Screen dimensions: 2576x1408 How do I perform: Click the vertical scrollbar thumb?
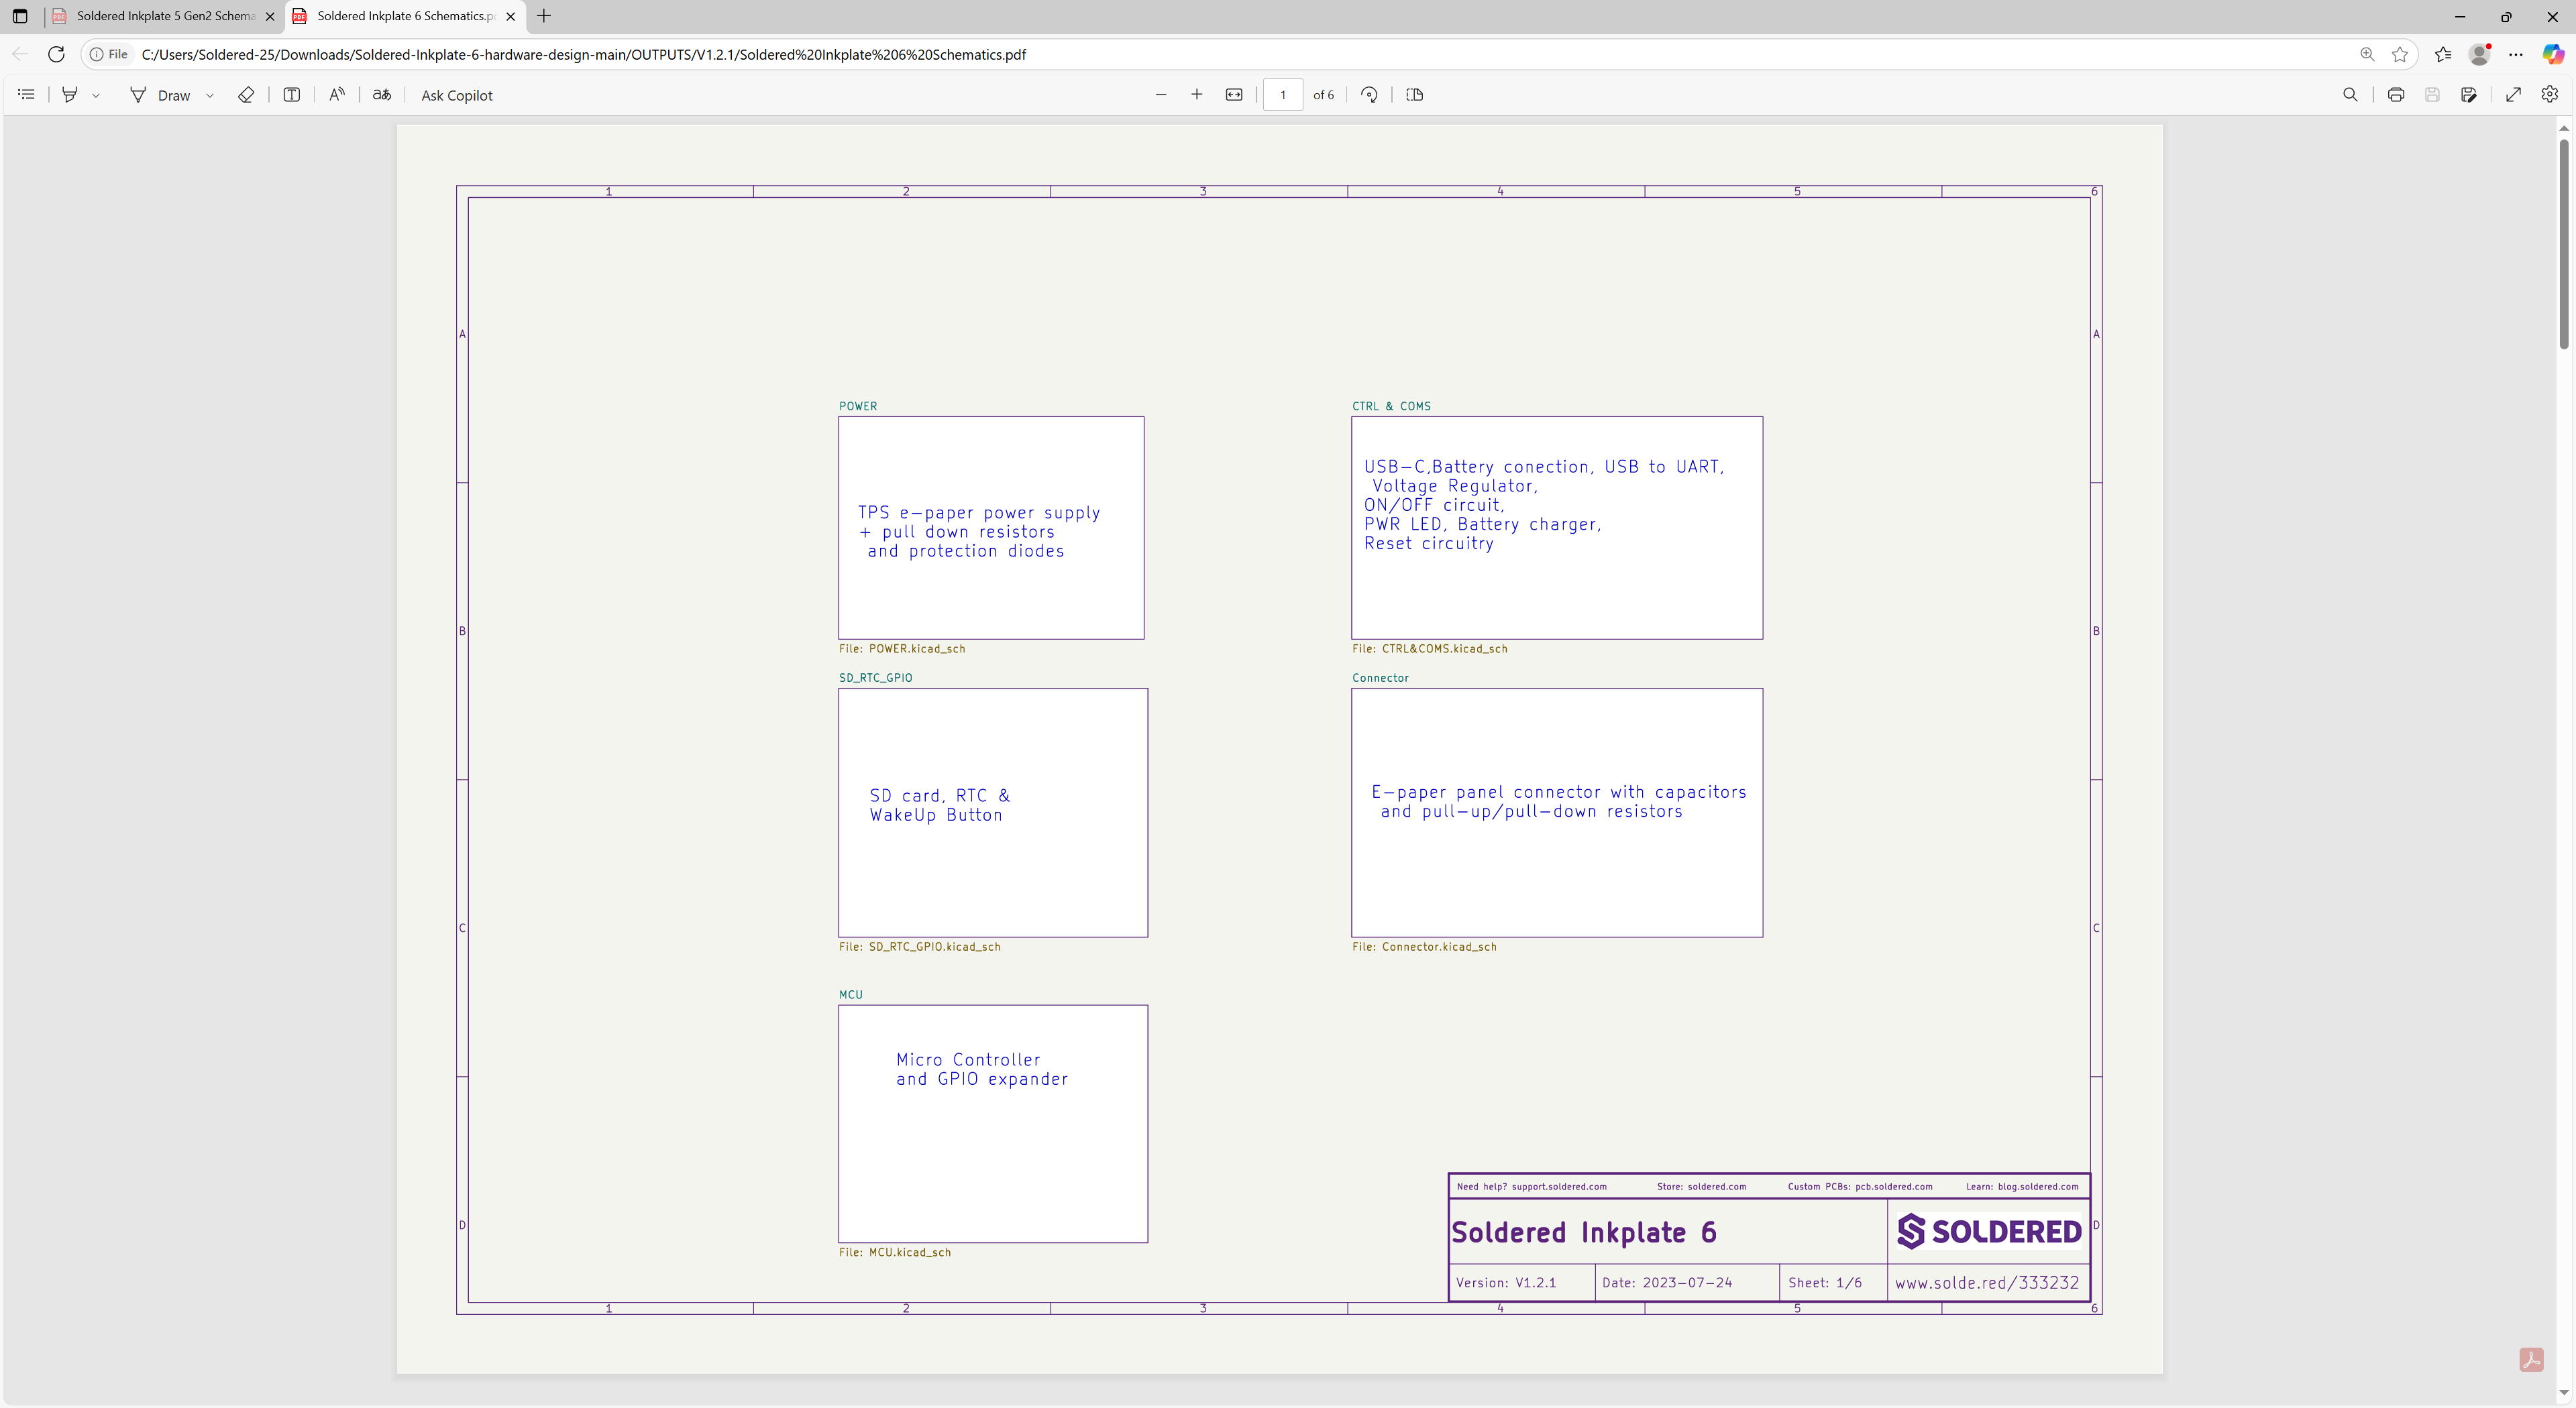(2564, 244)
